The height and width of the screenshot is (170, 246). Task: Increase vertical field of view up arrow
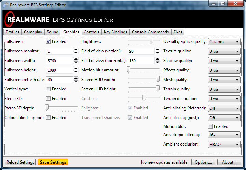(x=158, y=50)
